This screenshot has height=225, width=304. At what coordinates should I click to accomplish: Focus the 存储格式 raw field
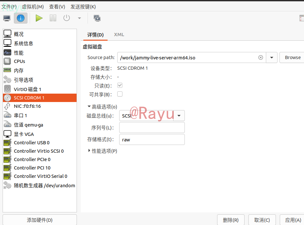pyautogui.click(x=152, y=139)
